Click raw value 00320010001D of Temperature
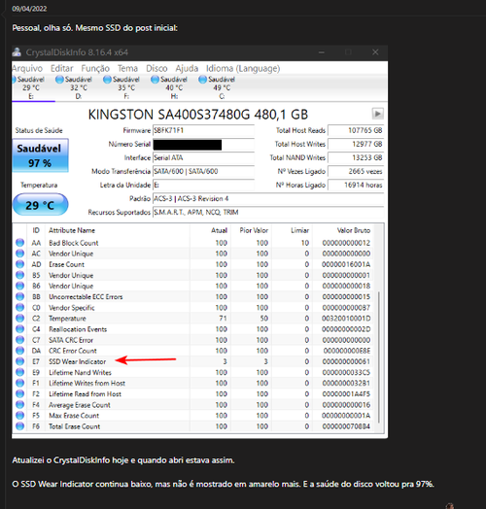Viewport: 486px width, 509px height. 346,319
